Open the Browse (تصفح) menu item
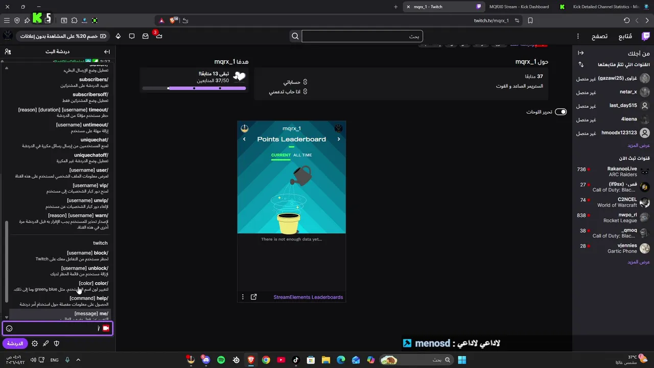This screenshot has height=368, width=654. click(599, 36)
